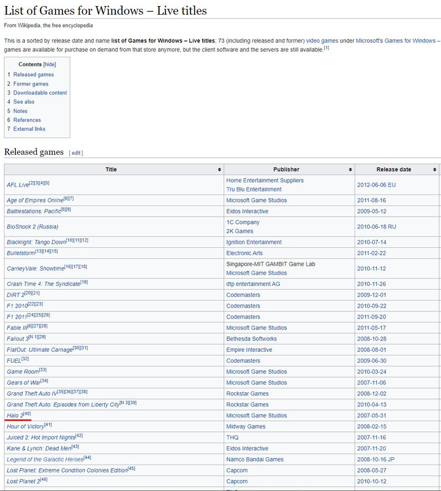Image resolution: width=441 pixels, height=491 pixels.
Task: Edit the Released games section
Action: [x=76, y=153]
